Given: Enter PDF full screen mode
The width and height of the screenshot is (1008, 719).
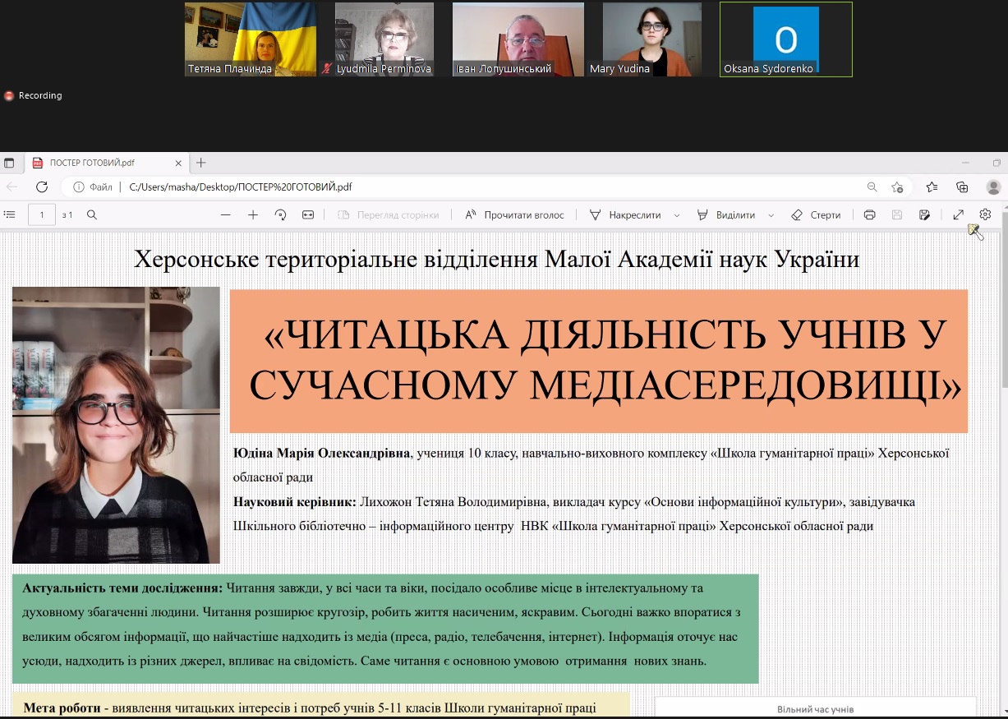Looking at the screenshot, I should pos(958,214).
